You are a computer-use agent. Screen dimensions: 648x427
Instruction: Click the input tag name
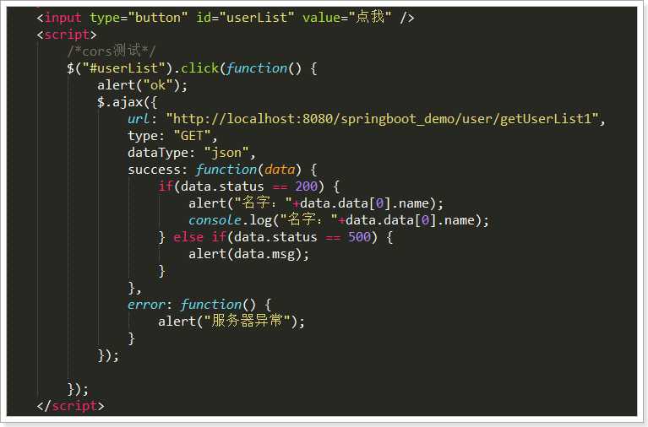pos(63,18)
